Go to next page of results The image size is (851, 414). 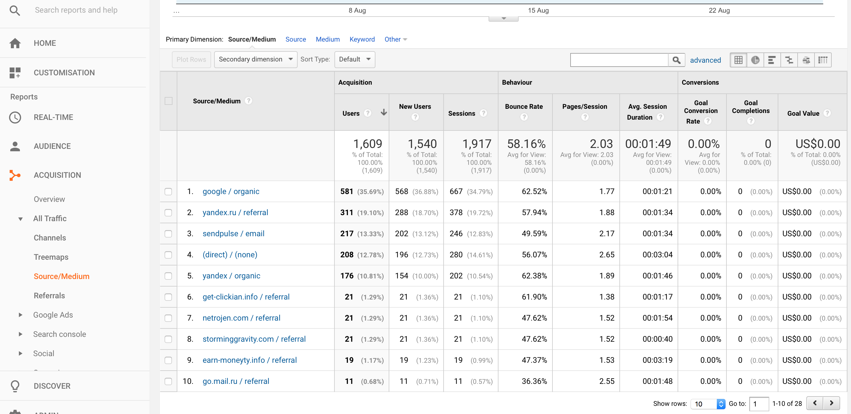point(831,403)
